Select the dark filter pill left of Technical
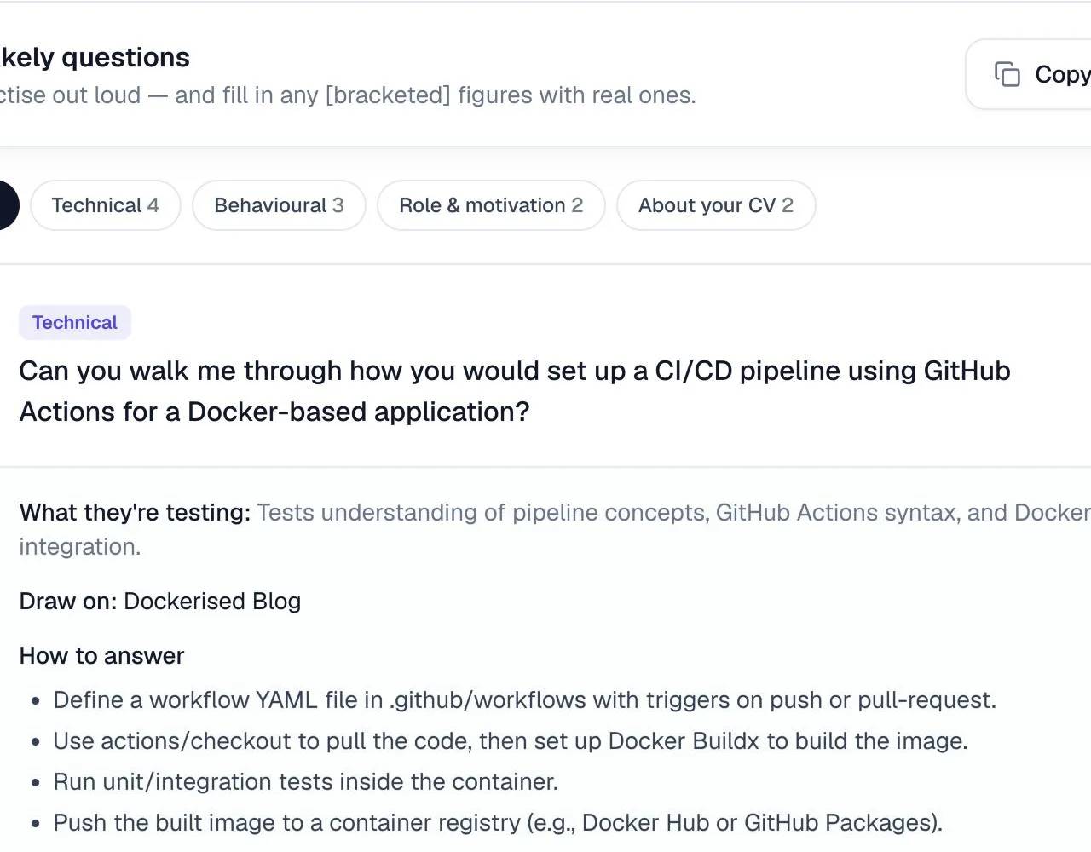The height and width of the screenshot is (852, 1091). [x=9, y=205]
